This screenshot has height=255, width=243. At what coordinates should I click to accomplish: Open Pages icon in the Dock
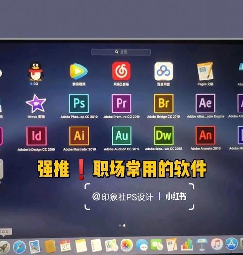coord(172,245)
